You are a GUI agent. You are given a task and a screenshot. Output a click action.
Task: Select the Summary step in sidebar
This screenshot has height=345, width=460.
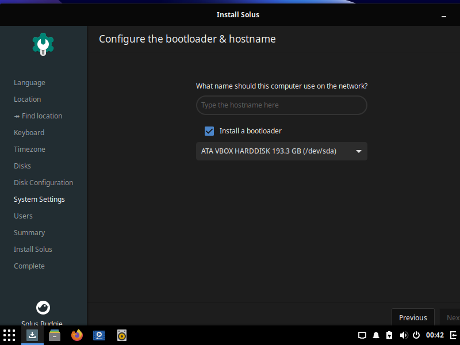pyautogui.click(x=29, y=233)
